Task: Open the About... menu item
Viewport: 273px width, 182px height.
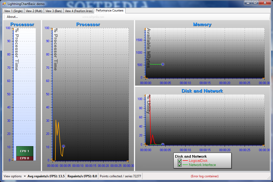Action: pos(12,17)
